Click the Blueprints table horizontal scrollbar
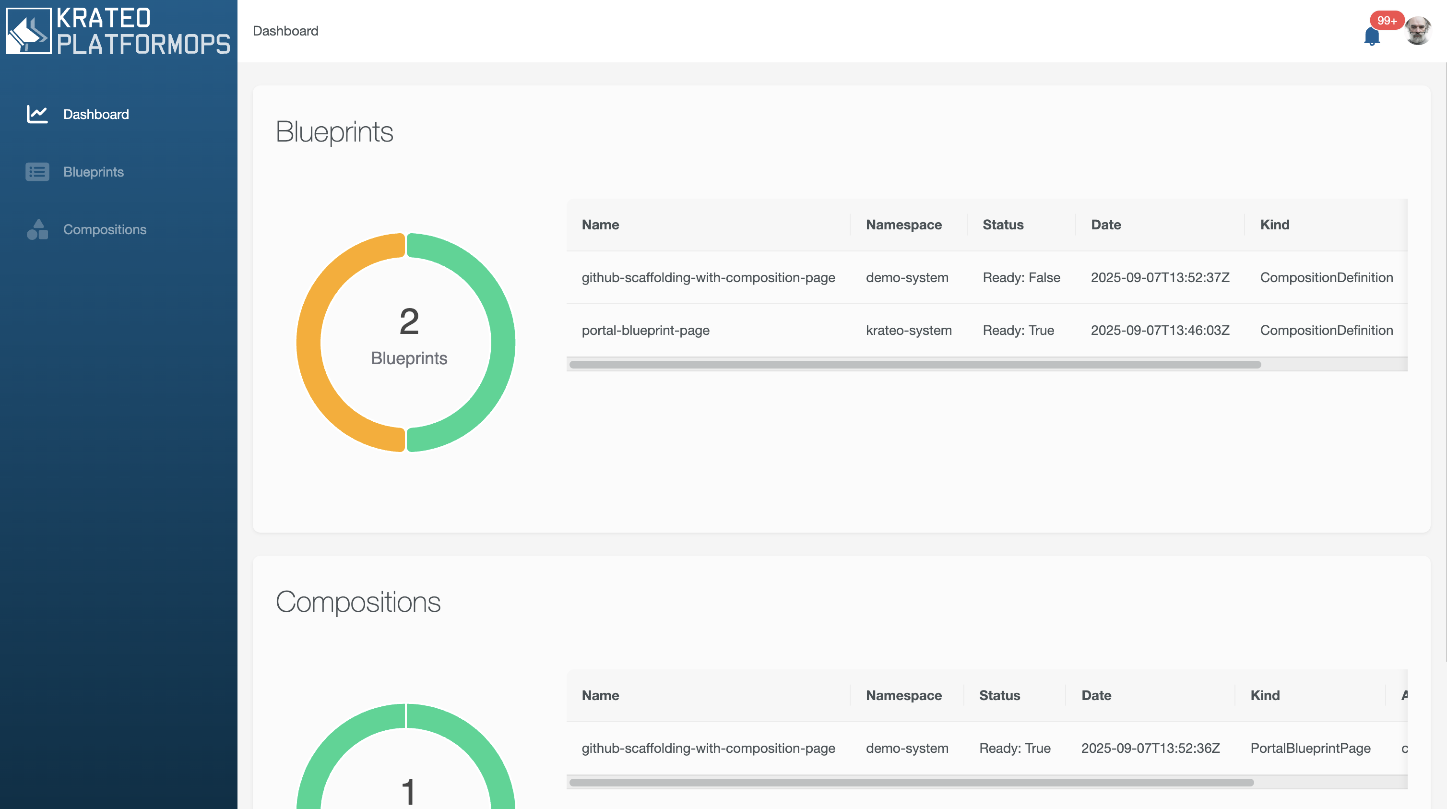This screenshot has height=809, width=1447. (x=915, y=365)
